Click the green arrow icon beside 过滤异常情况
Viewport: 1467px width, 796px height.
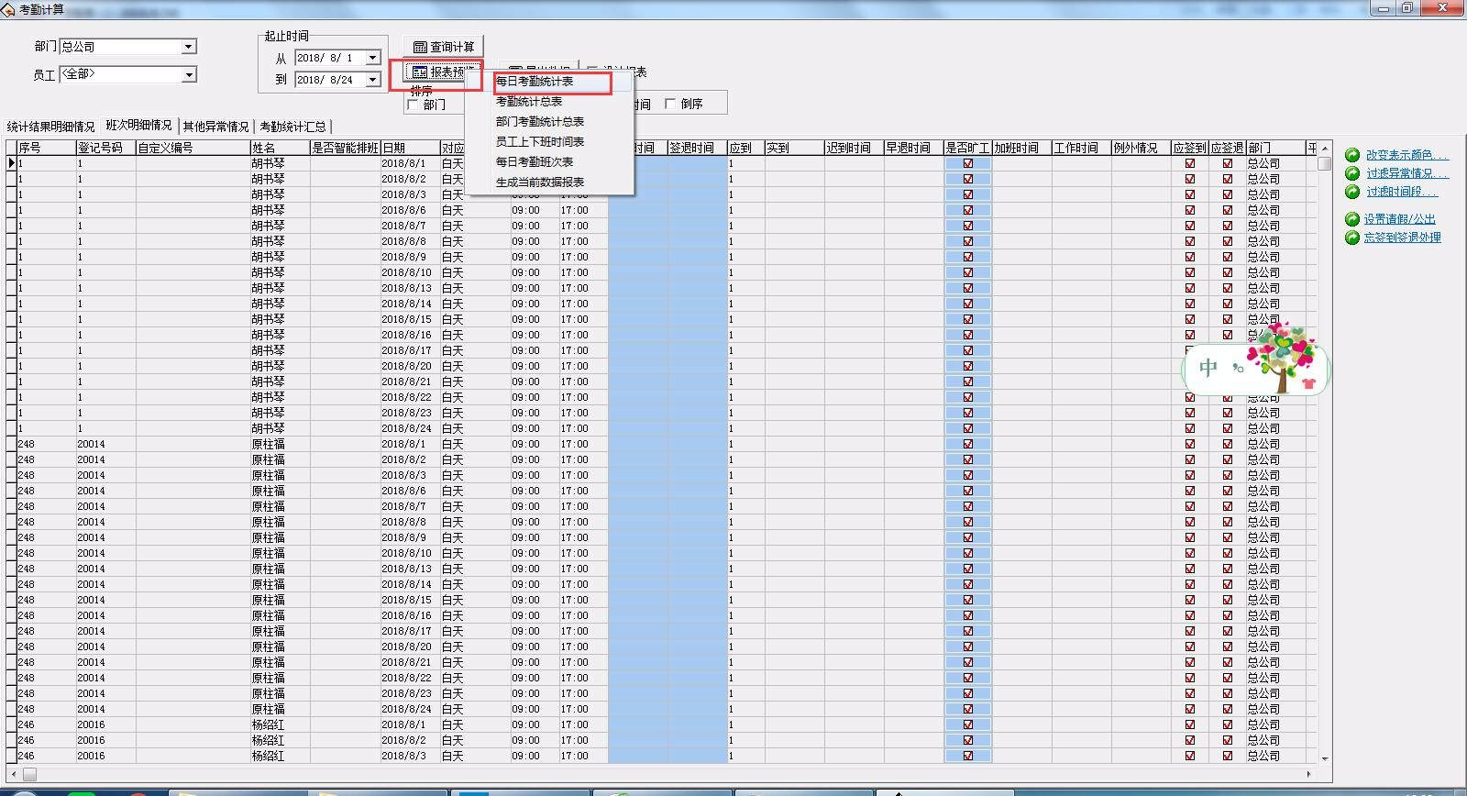click(x=1352, y=173)
